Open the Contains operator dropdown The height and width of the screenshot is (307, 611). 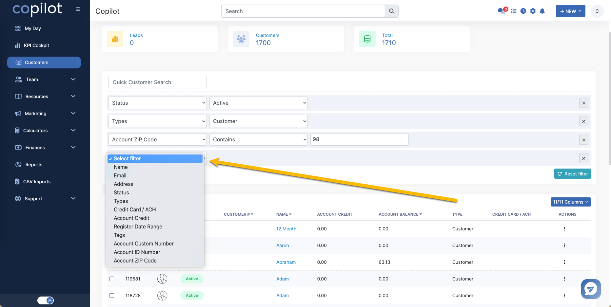[x=259, y=139]
